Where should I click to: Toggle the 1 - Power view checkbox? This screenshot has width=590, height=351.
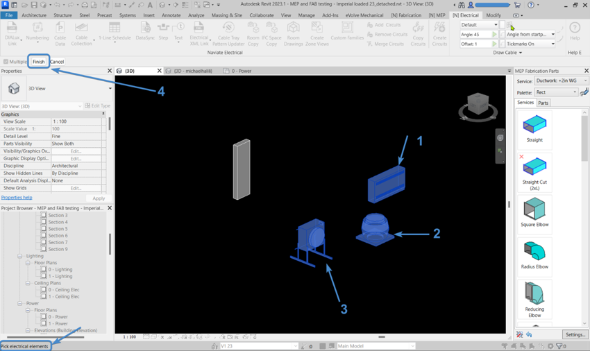pyautogui.click(x=44, y=323)
